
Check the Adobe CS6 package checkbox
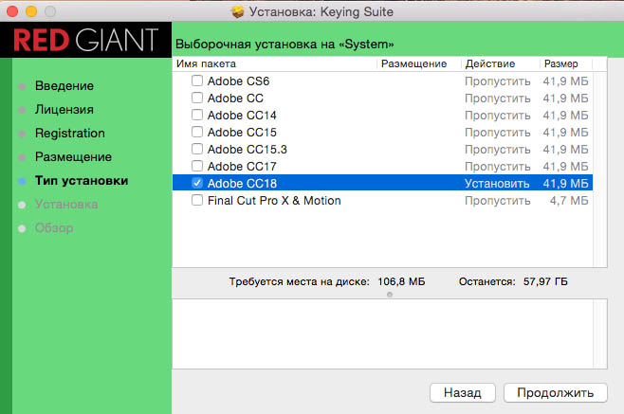point(197,81)
